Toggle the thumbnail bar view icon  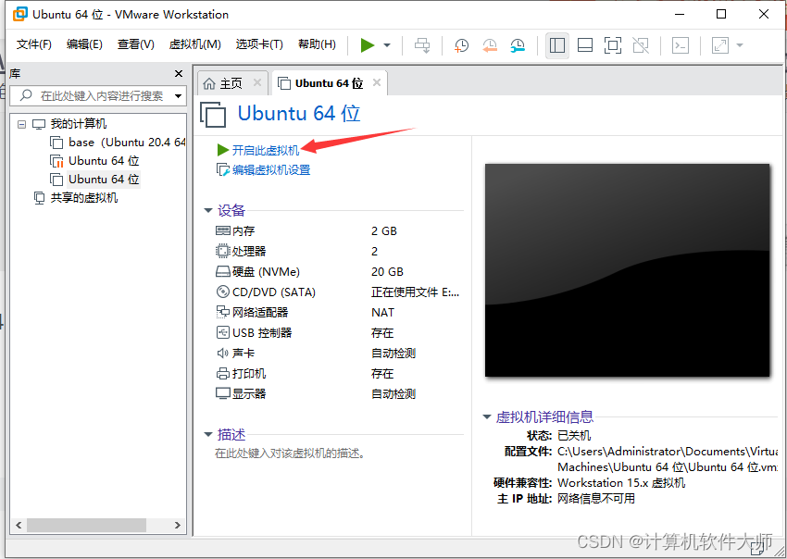[585, 45]
